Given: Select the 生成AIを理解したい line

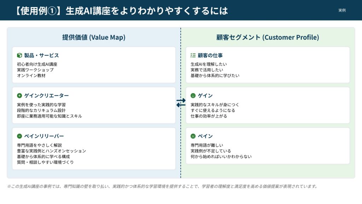Looking at the screenshot, I should (209, 64).
